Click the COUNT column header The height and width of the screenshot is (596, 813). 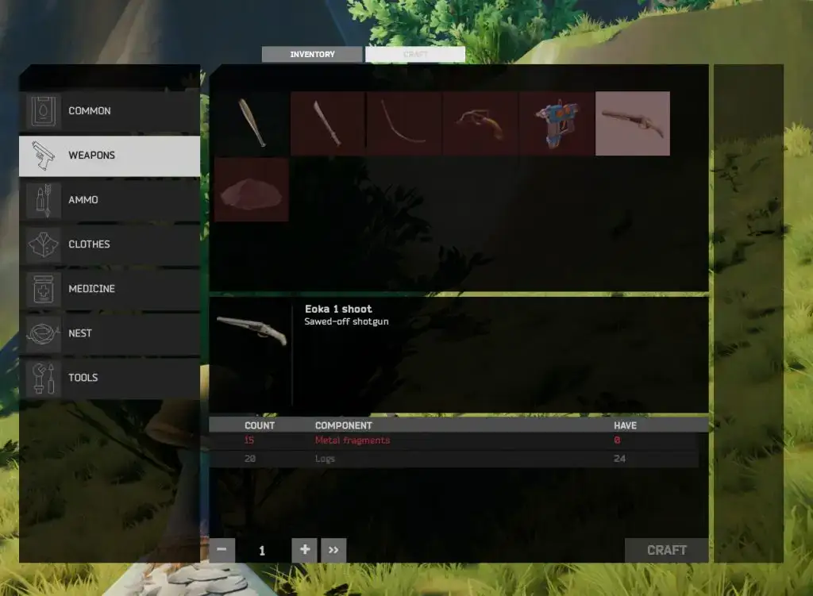click(x=260, y=425)
